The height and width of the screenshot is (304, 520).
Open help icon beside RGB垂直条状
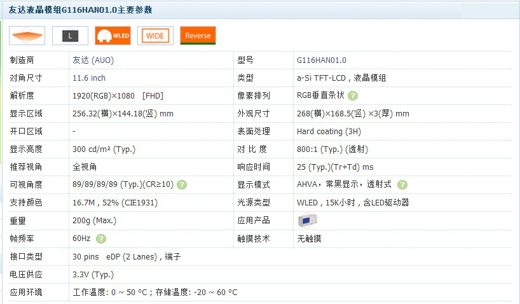[353, 96]
